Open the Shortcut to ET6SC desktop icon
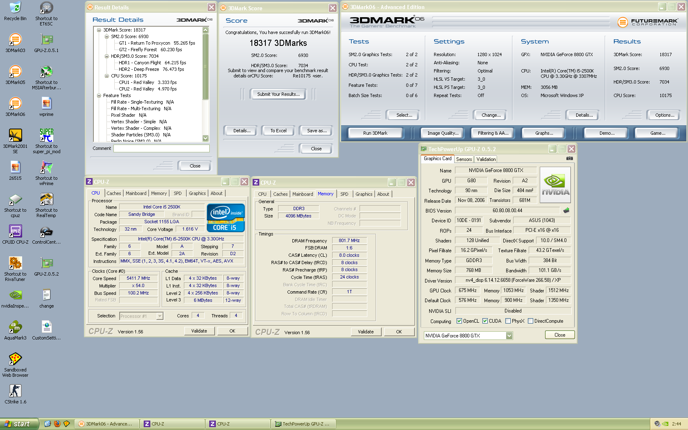The image size is (688, 430). [46, 14]
